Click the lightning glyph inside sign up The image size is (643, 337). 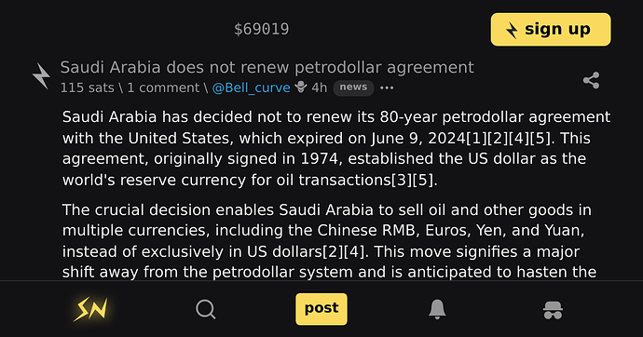pyautogui.click(x=512, y=30)
